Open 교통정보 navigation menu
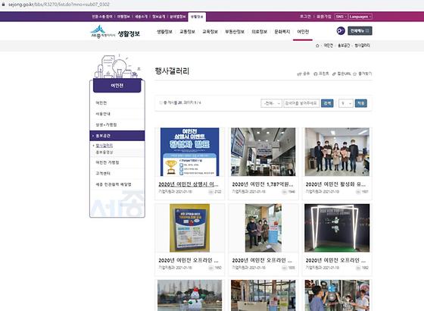 (187, 32)
